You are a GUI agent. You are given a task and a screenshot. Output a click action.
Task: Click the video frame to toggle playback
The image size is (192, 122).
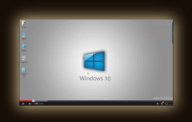coord(96,60)
